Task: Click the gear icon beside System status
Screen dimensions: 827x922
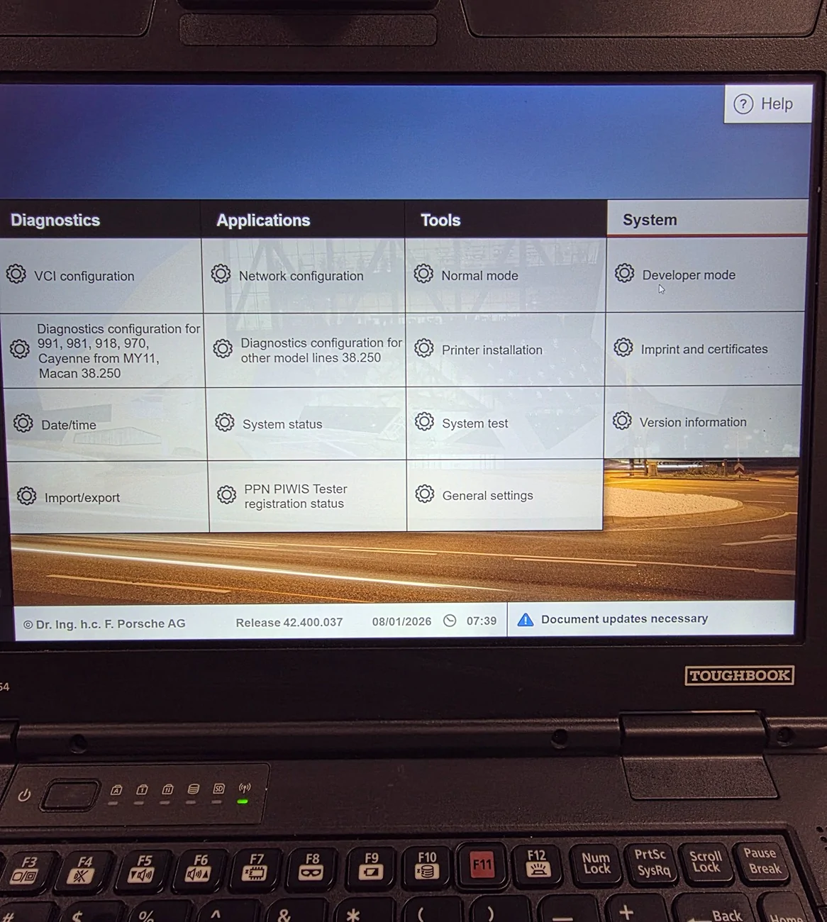Action: click(225, 423)
